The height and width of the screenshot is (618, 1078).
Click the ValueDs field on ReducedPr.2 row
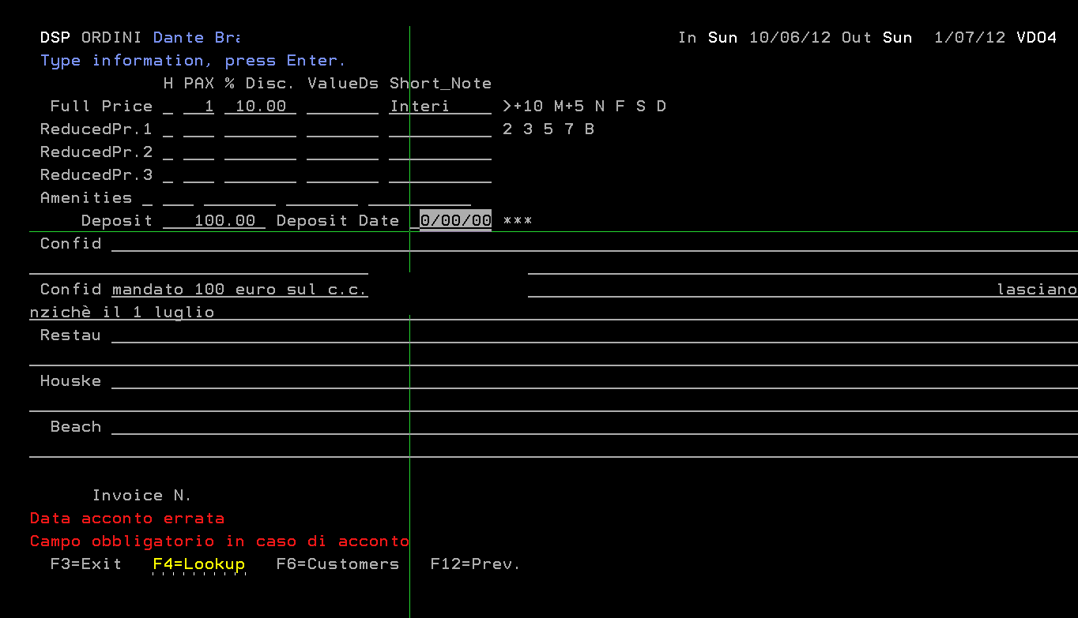(342, 152)
